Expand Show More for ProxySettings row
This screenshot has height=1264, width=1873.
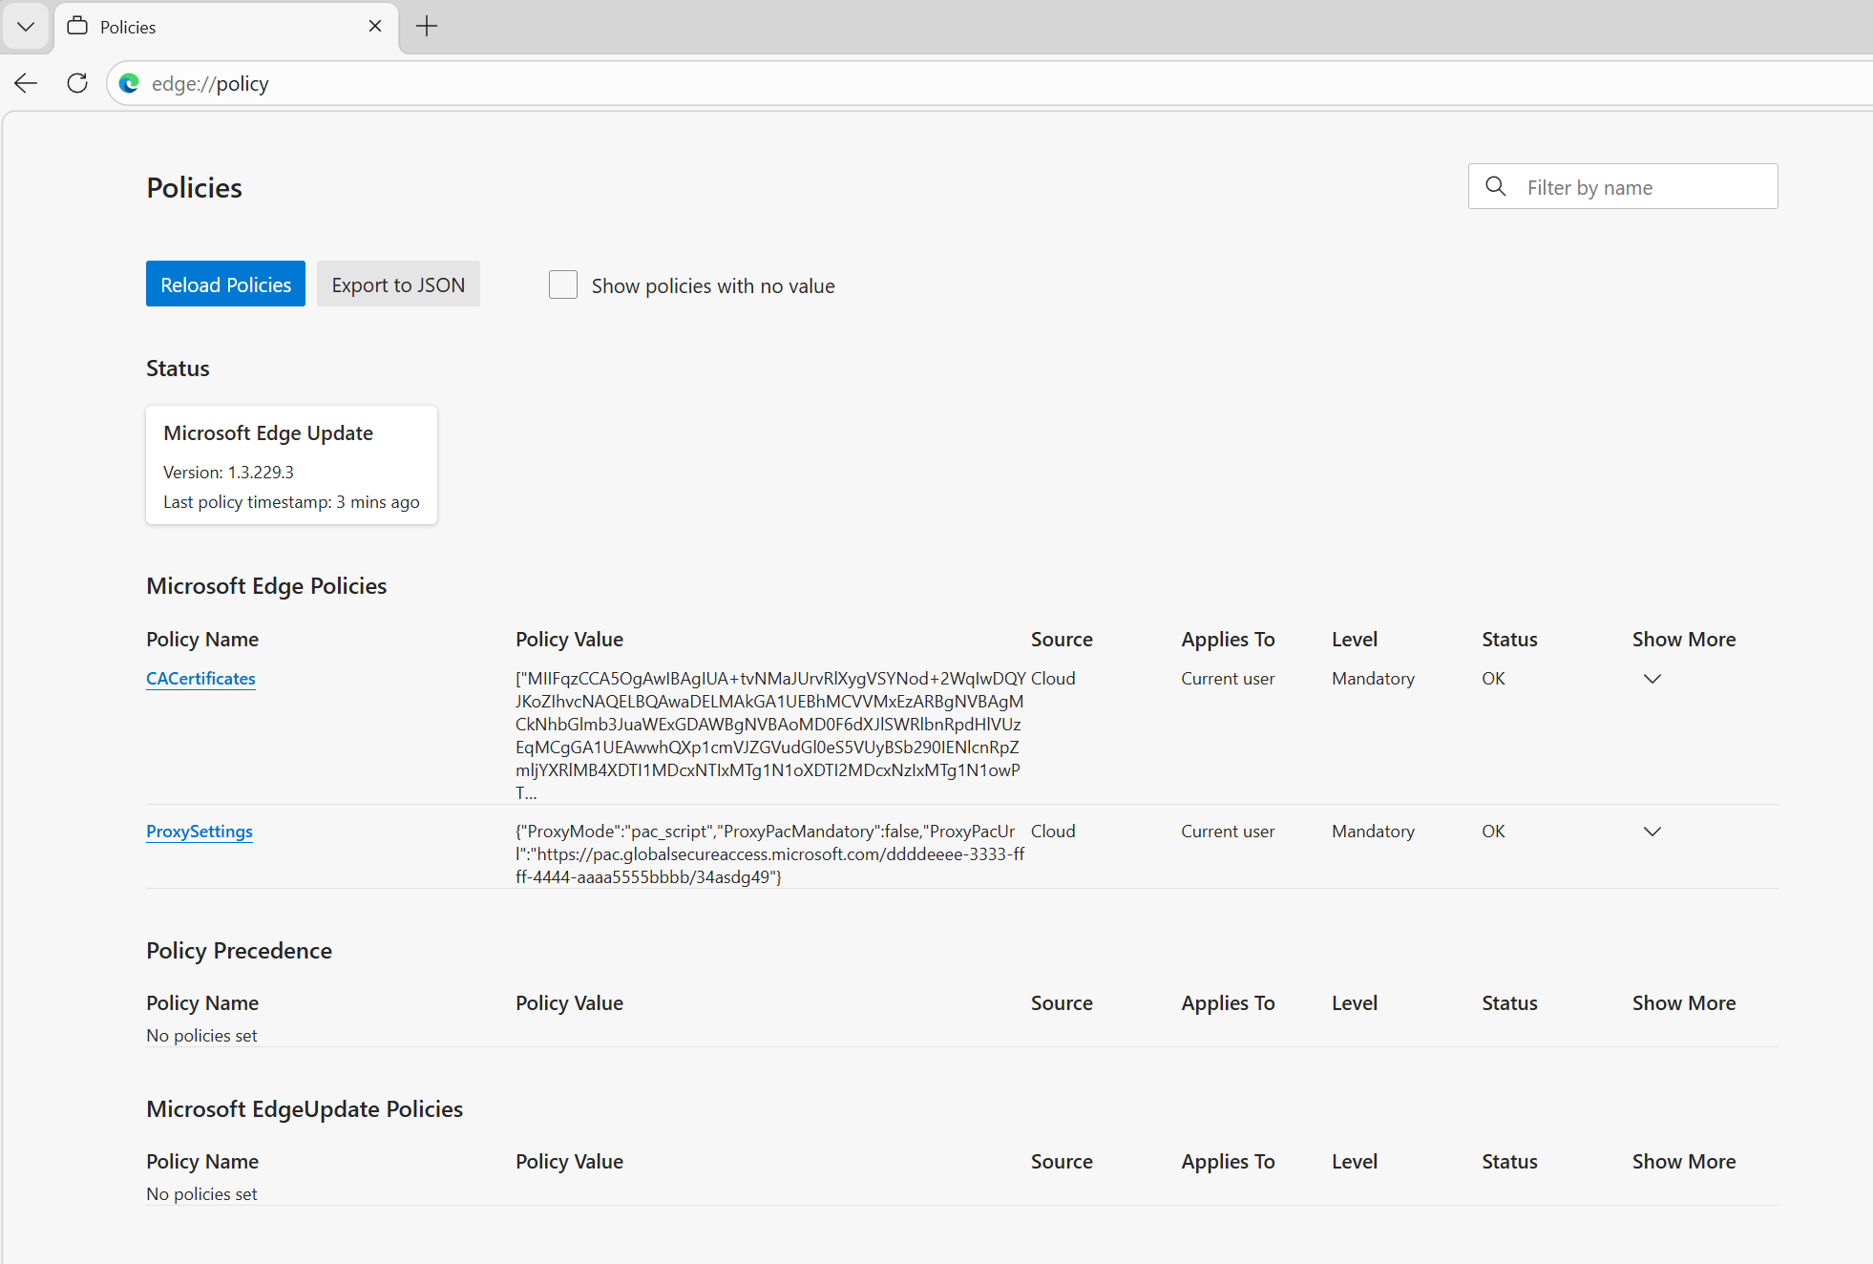pos(1652,832)
